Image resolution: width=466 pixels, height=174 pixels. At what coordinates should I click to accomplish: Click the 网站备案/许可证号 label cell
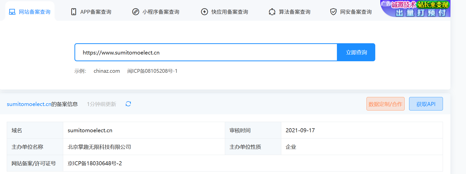click(x=35, y=163)
